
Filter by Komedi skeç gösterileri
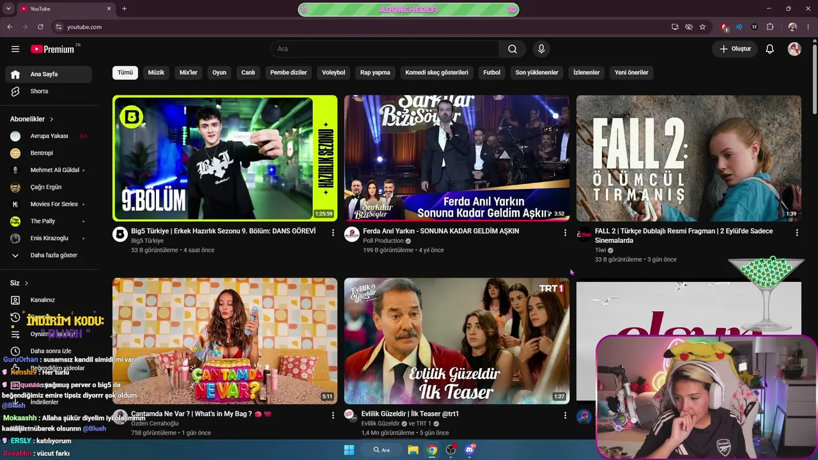pyautogui.click(x=437, y=73)
